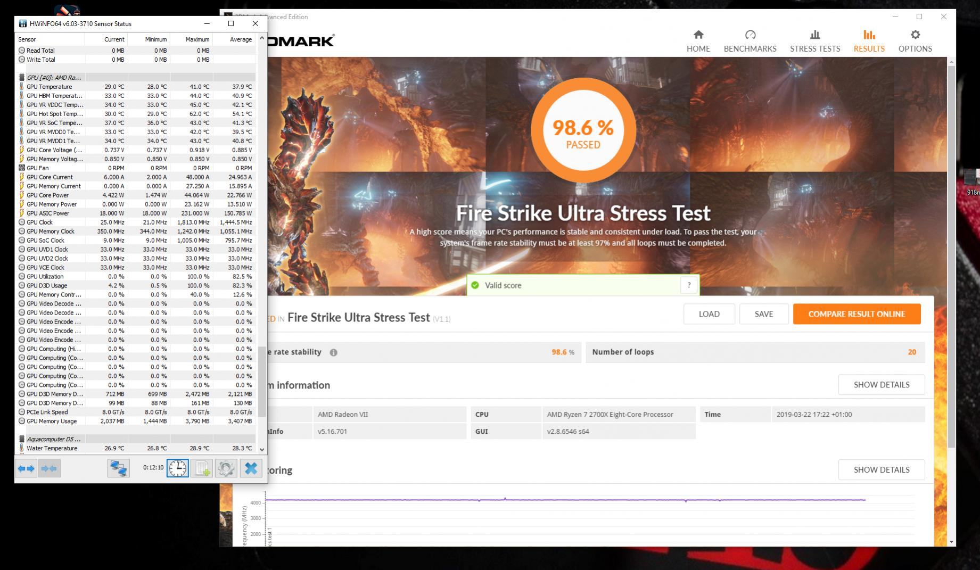Click the GPU Fan row icon
The height and width of the screenshot is (570, 980).
coord(22,168)
